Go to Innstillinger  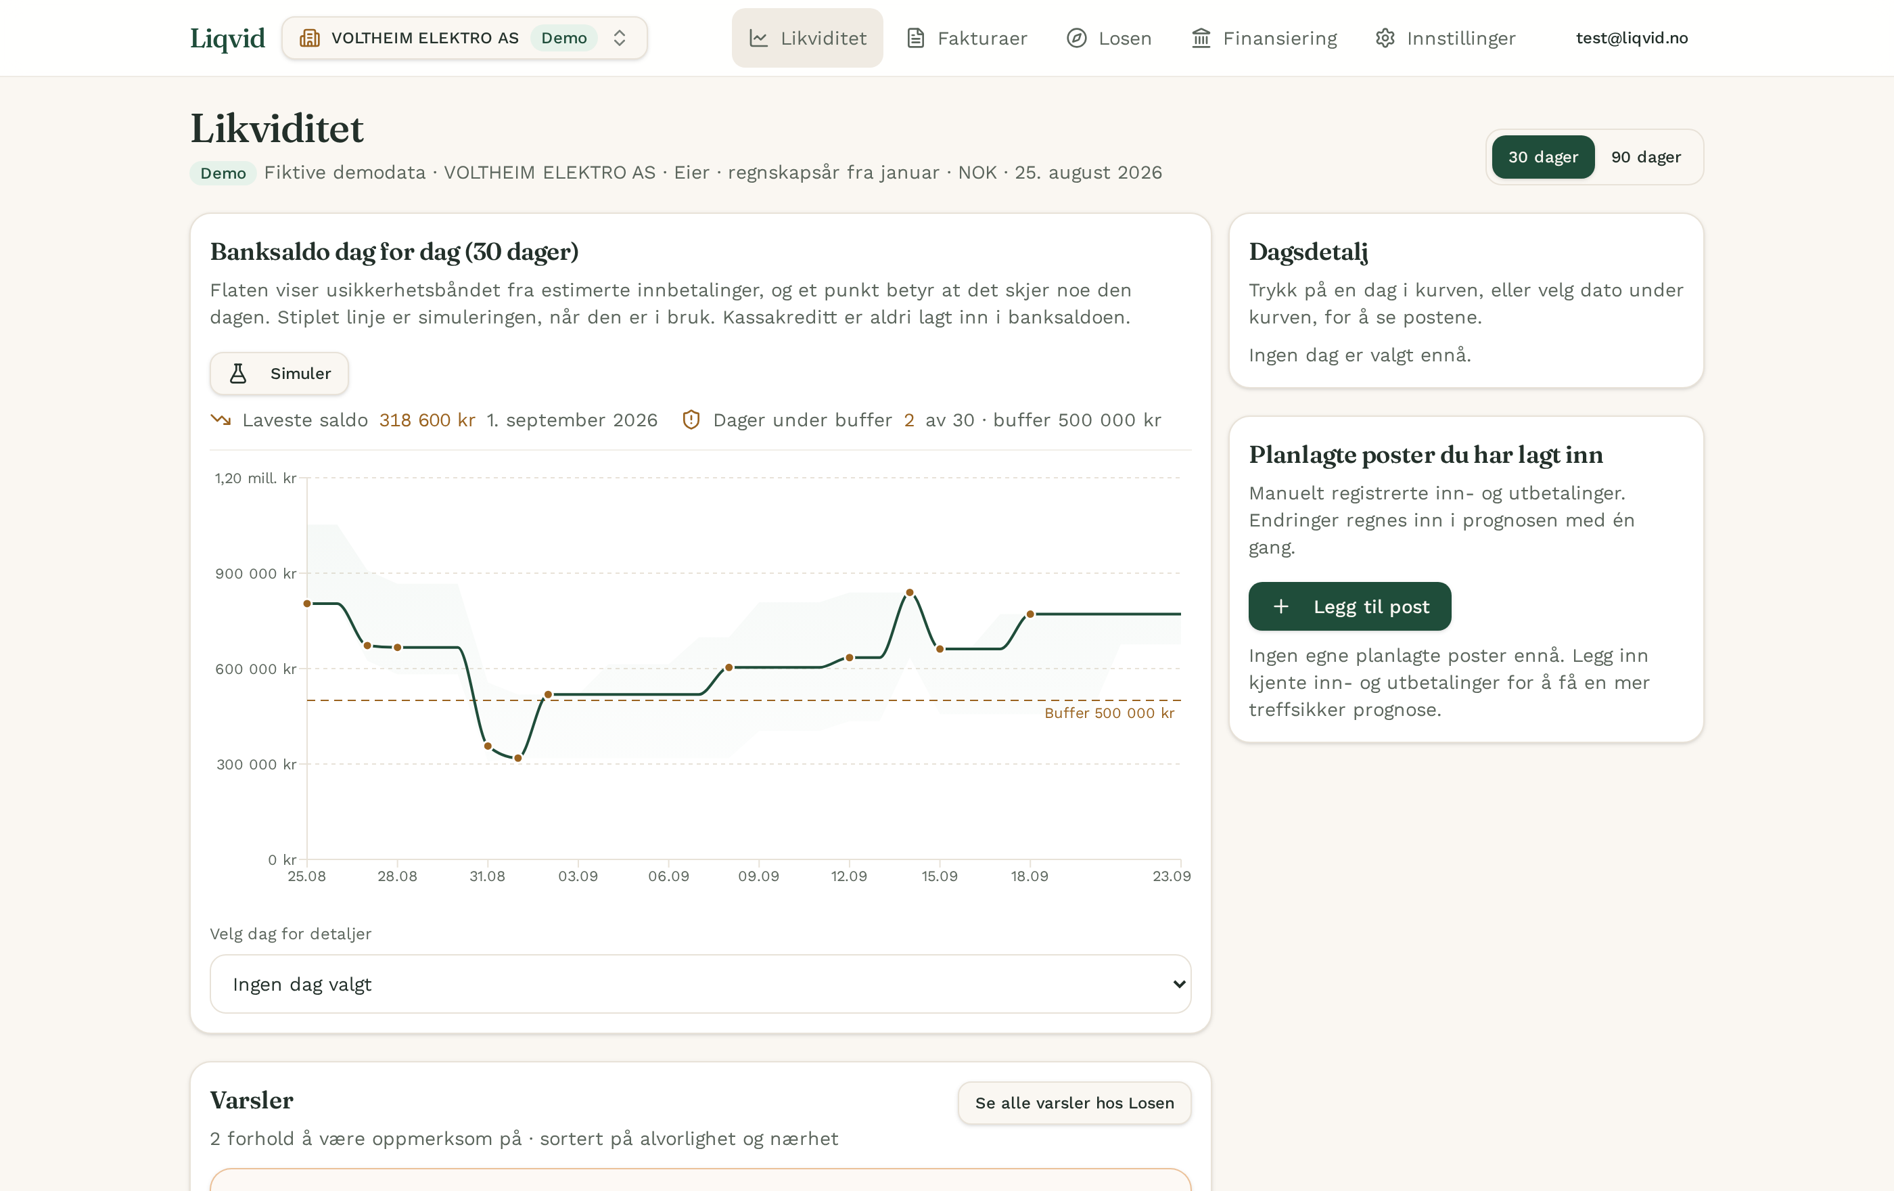[1446, 38]
